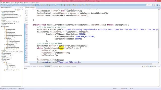
Task: Open the Navigate menu
Action: tap(17, 3)
